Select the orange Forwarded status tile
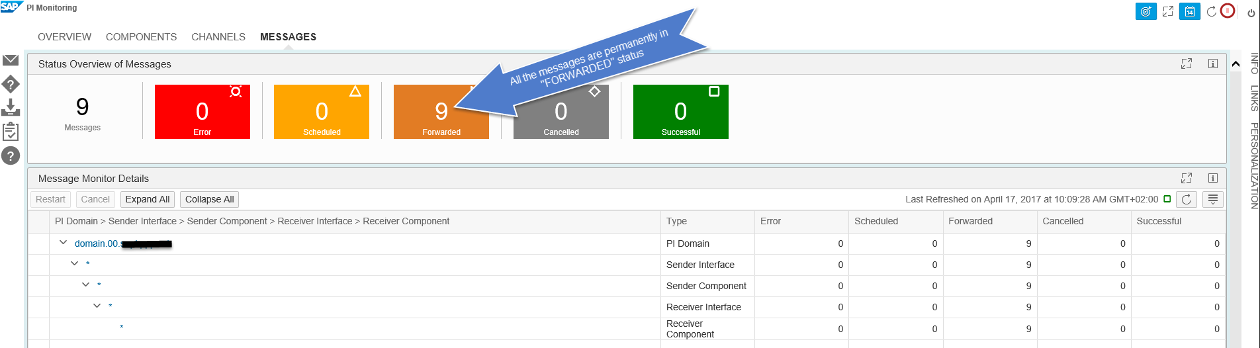The height and width of the screenshot is (348, 1260). 441,112
